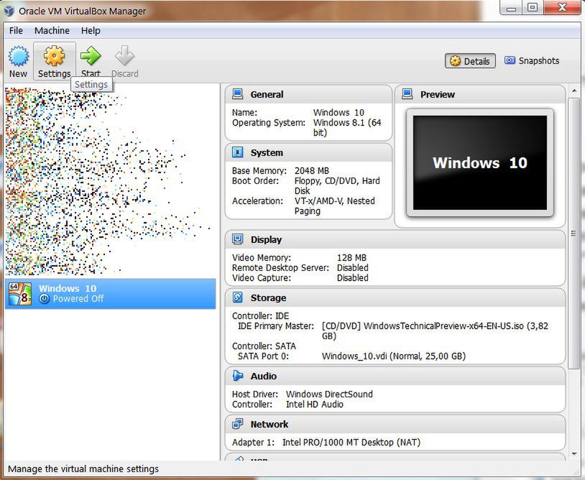Click the Storage section header

point(395,297)
